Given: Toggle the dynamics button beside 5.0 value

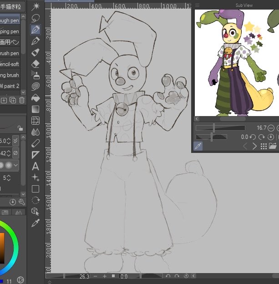Looking at the screenshot, I should click(15, 141).
